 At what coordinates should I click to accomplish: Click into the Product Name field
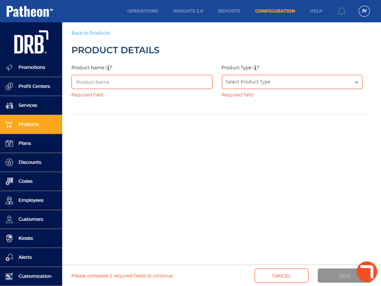(x=142, y=82)
